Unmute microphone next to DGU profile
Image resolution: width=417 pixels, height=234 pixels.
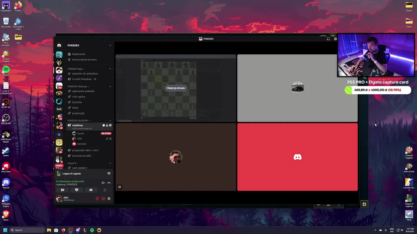click(x=97, y=199)
